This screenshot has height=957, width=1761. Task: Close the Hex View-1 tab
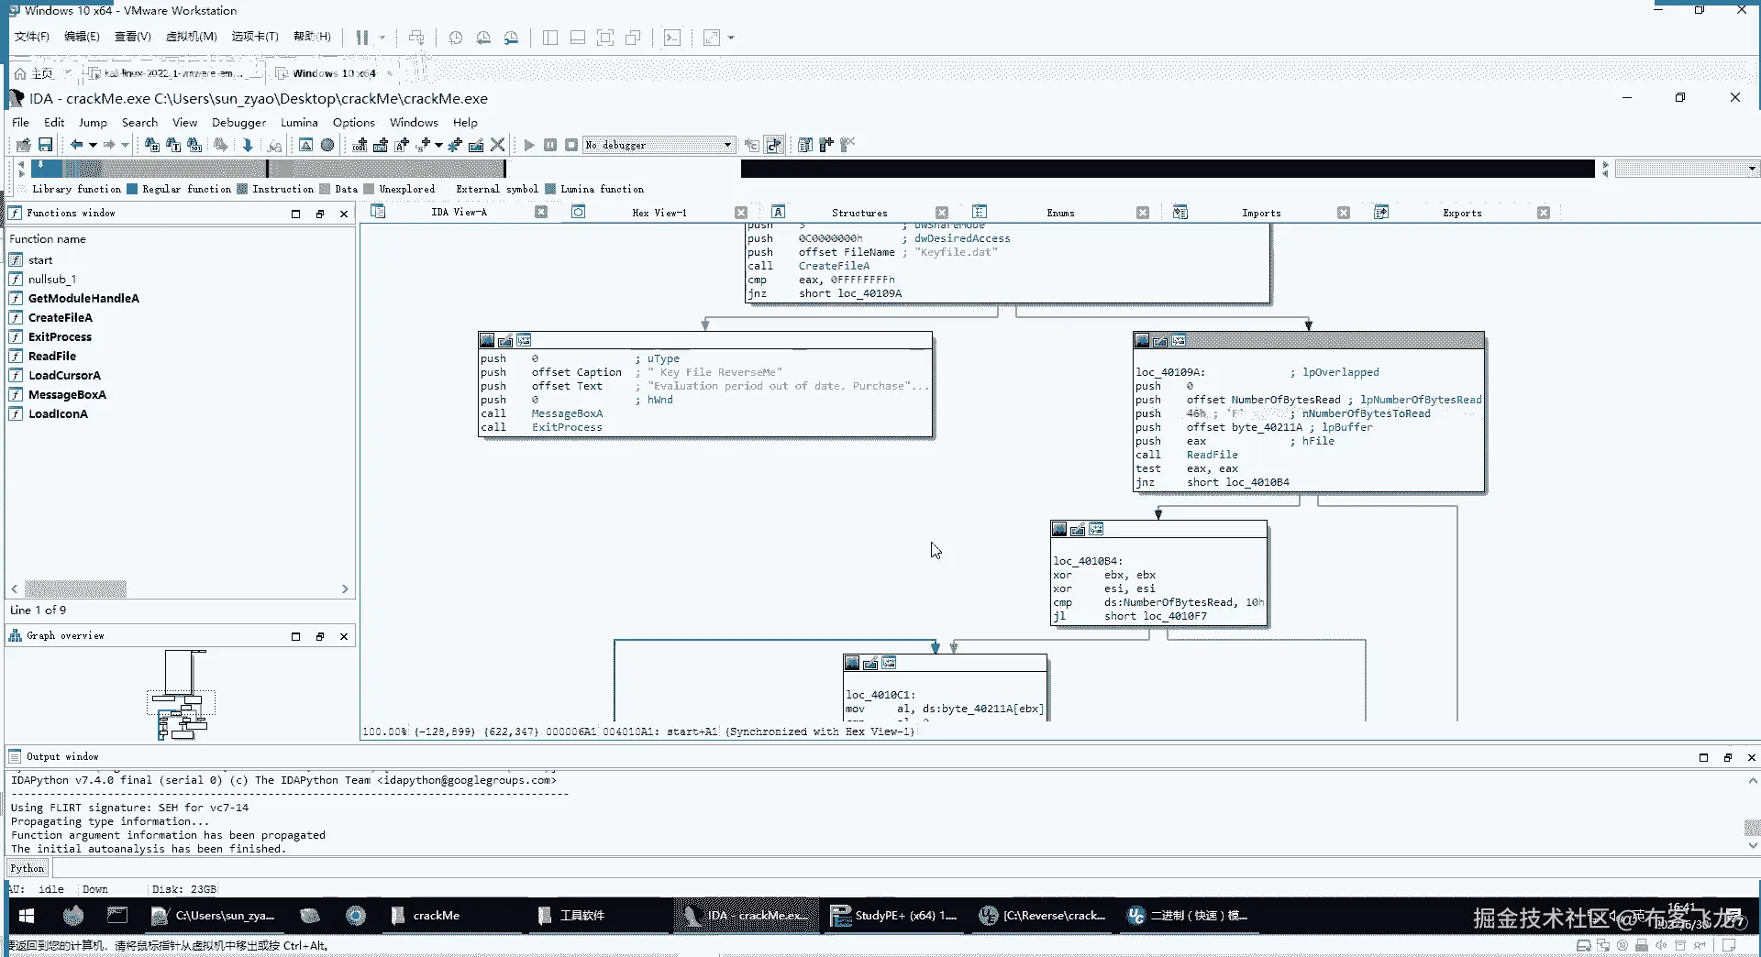(x=741, y=213)
